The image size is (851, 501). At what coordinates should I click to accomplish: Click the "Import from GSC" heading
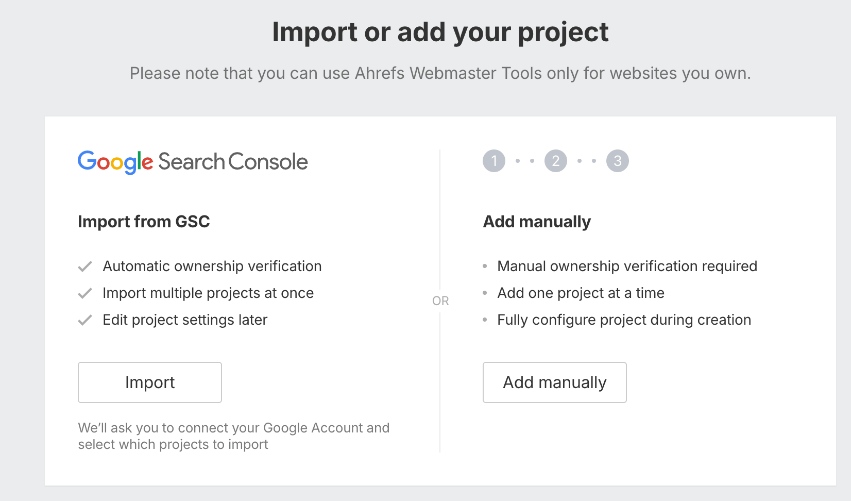point(144,222)
